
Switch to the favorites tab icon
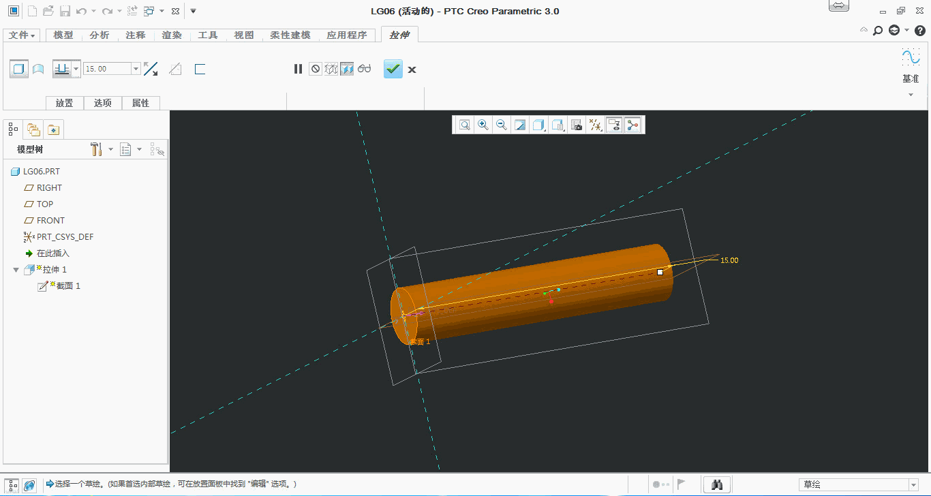coord(54,129)
